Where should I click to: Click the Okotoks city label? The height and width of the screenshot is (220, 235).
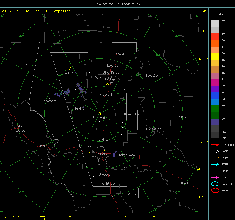[104, 174]
